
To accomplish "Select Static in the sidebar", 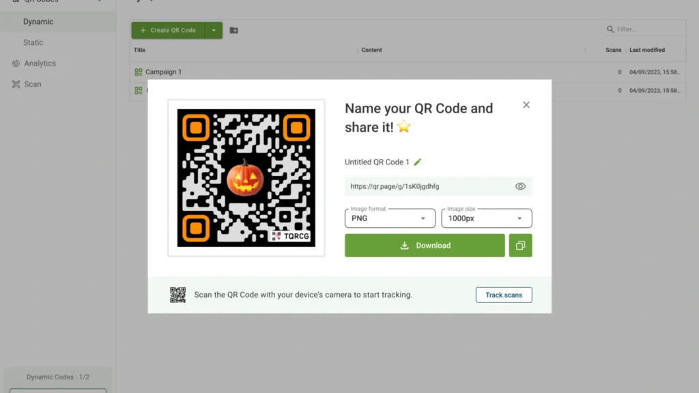I will pyautogui.click(x=33, y=42).
